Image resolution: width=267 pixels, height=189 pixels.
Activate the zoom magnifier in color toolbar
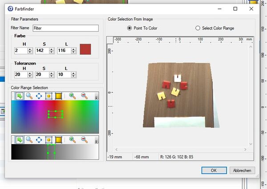tap(29, 96)
